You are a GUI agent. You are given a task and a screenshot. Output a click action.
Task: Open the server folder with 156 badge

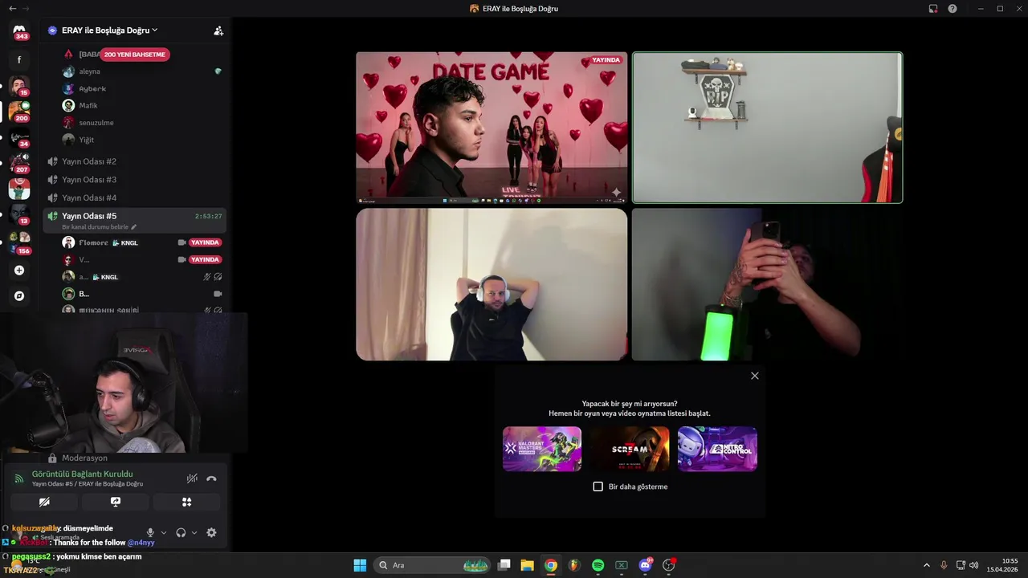pyautogui.click(x=19, y=242)
